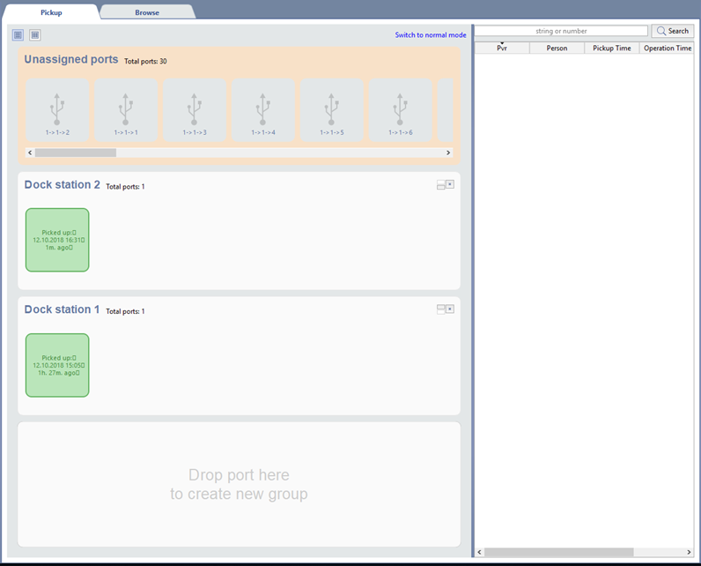Open the Pickup tab

pyautogui.click(x=51, y=12)
